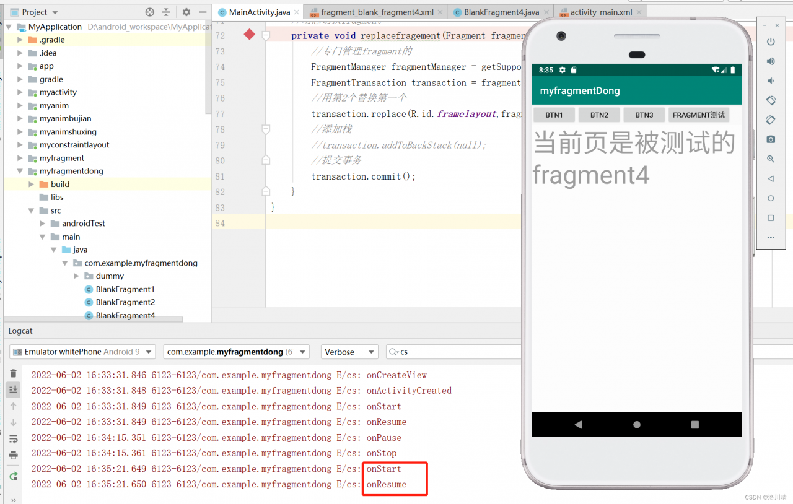This screenshot has height=504, width=793.
Task: Open emulator extended controls (three dots)
Action: (x=771, y=237)
